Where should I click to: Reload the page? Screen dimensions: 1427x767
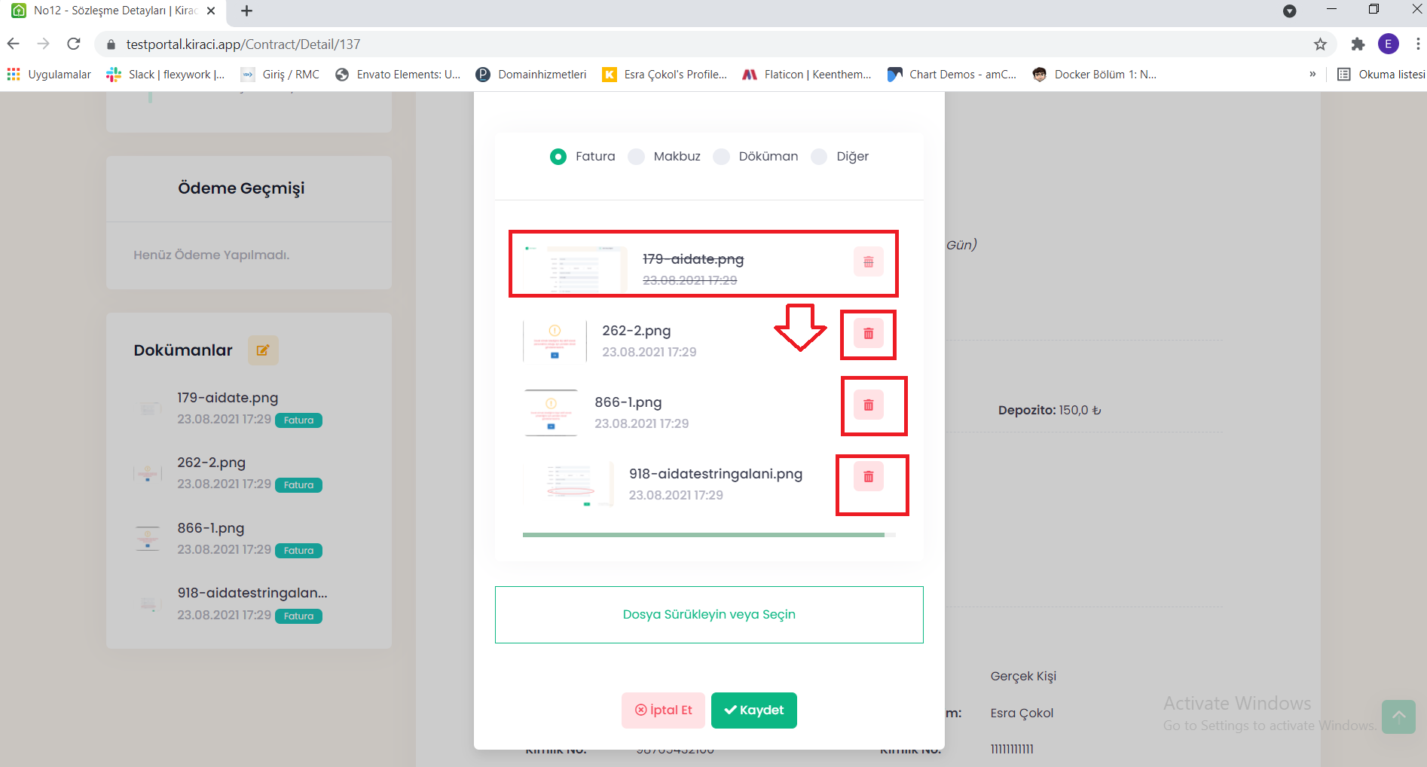(x=74, y=44)
